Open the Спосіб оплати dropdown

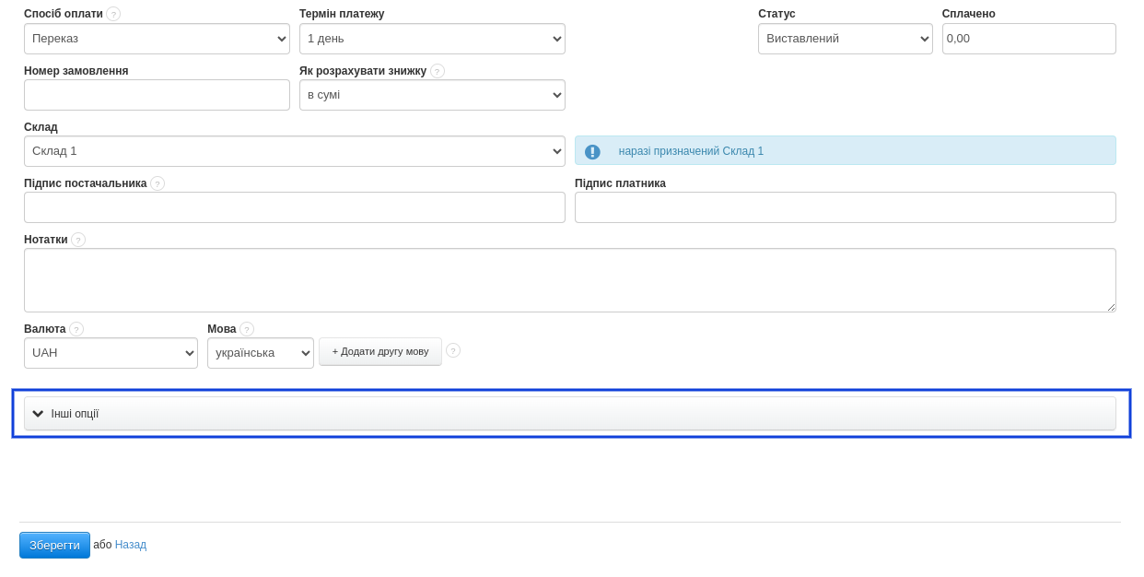[x=157, y=39]
